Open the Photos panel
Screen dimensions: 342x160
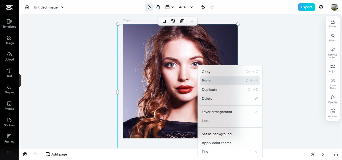coord(9,106)
